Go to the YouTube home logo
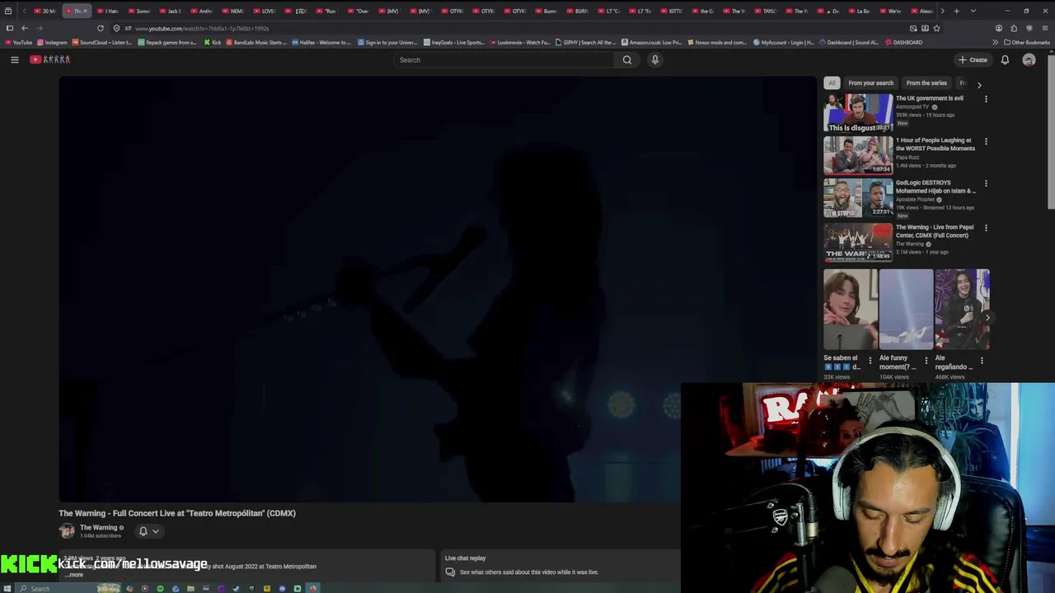 coord(50,59)
